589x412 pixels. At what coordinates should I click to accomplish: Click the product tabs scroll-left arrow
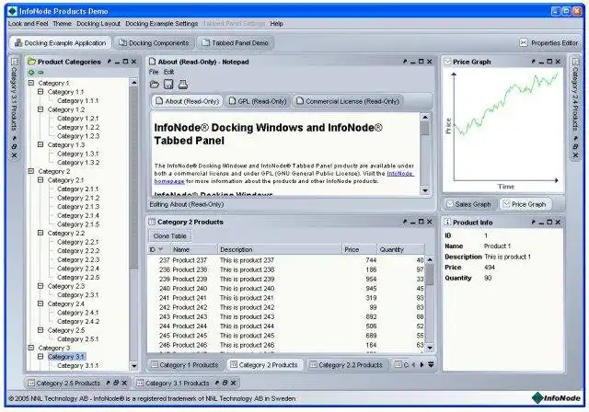(413, 364)
